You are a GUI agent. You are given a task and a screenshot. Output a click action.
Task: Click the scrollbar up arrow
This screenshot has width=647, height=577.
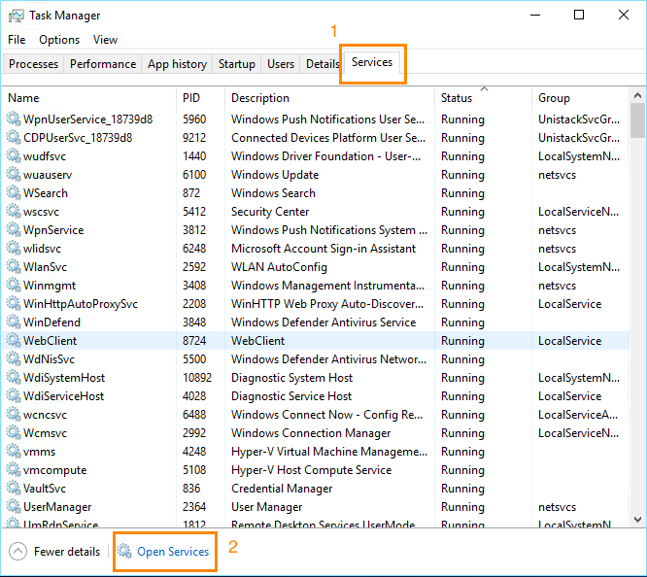(637, 96)
